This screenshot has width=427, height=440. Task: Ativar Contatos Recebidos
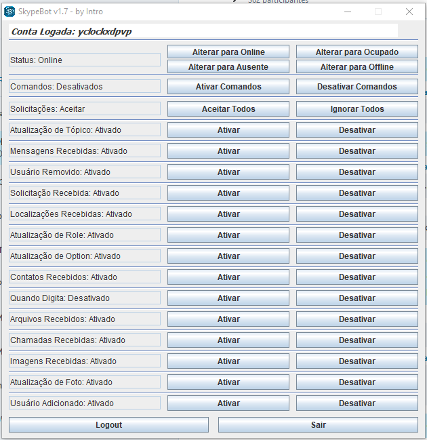coord(228,277)
